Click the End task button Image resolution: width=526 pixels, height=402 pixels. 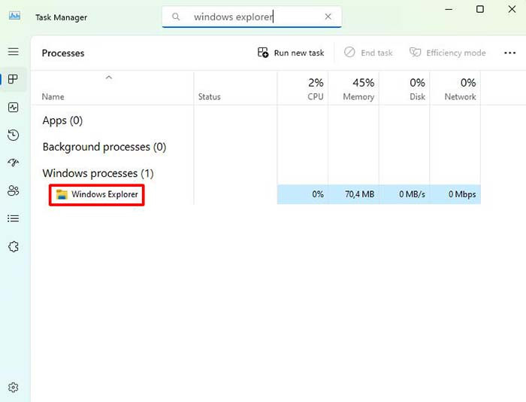point(368,53)
